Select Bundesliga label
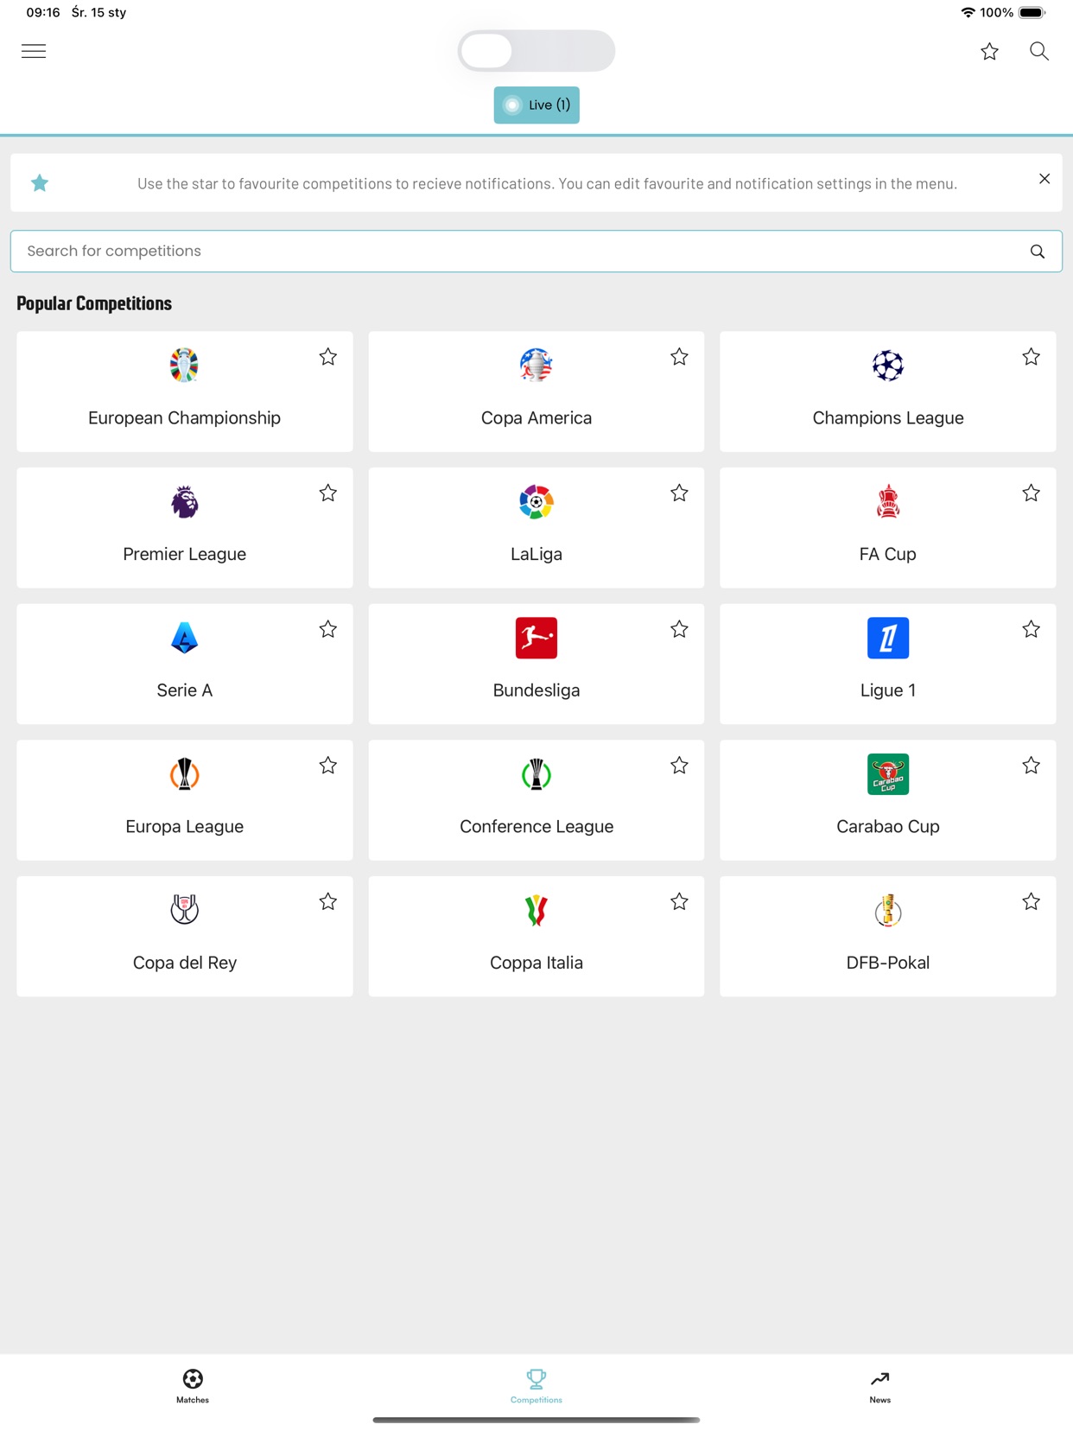Screen dimensions: 1073x1431 point(536,690)
